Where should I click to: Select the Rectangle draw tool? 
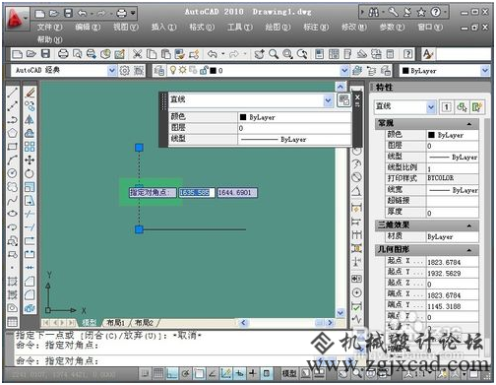tap(13, 146)
